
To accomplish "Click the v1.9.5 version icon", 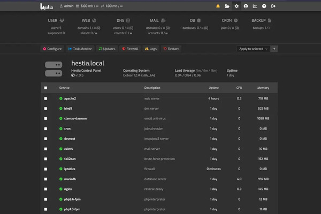I will 73,75.
